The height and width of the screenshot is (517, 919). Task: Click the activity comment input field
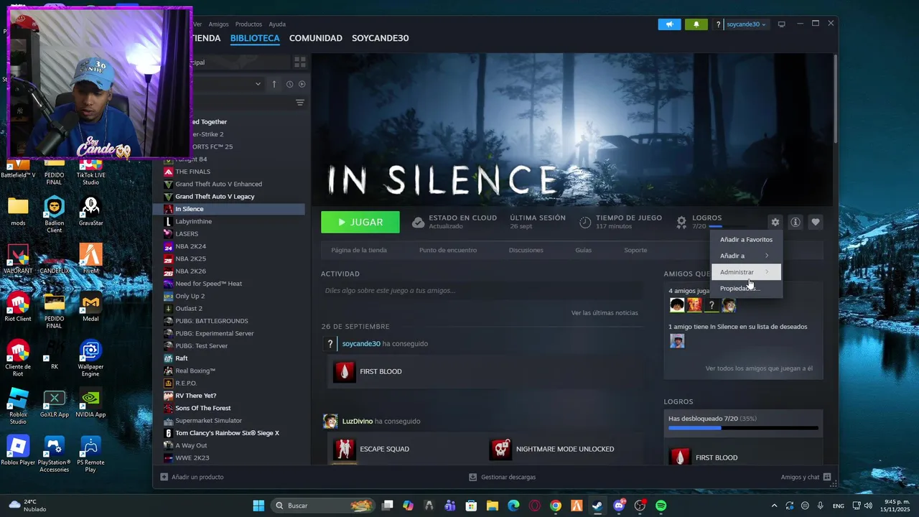[x=482, y=291]
